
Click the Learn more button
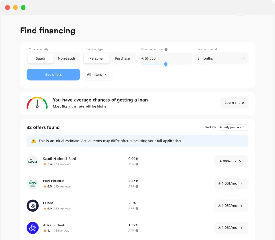tap(234, 103)
